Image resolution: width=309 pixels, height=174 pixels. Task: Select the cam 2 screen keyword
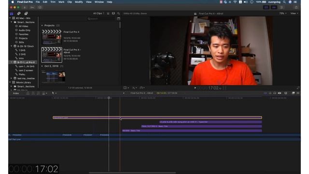pyautogui.click(x=26, y=70)
